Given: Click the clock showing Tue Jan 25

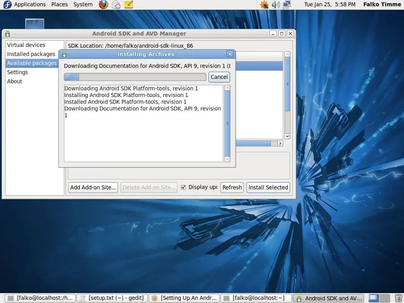Looking at the screenshot, I should click(x=330, y=5).
